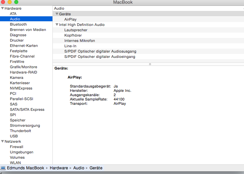
Task: Click the Hersteller value Apple Inc.
Action: 122,90
